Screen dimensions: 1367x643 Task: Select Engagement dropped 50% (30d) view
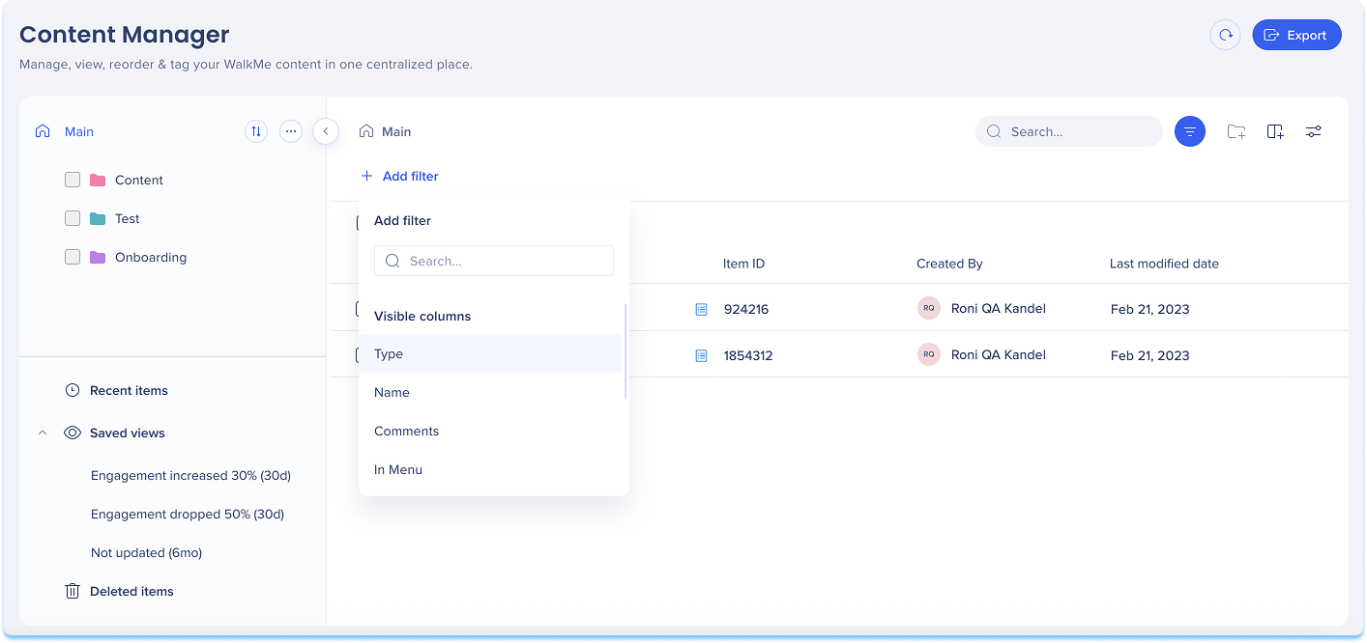(188, 515)
